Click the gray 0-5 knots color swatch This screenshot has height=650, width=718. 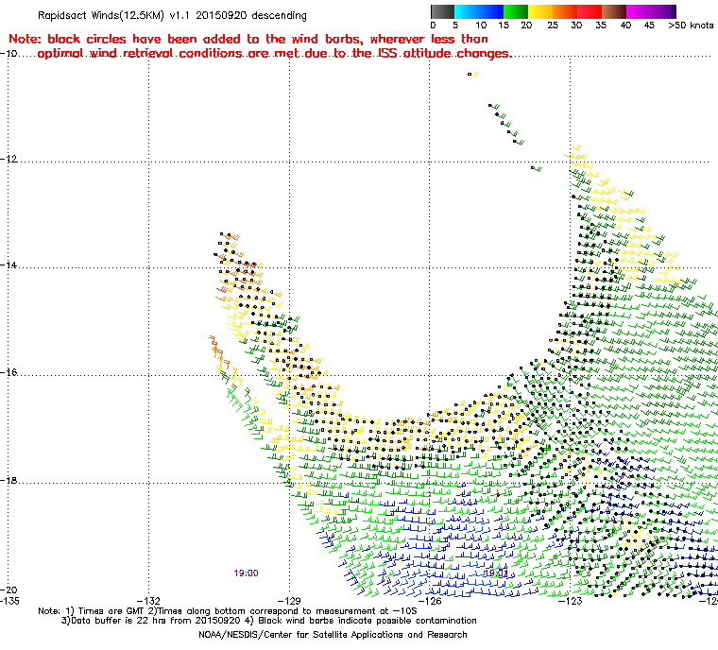442,11
